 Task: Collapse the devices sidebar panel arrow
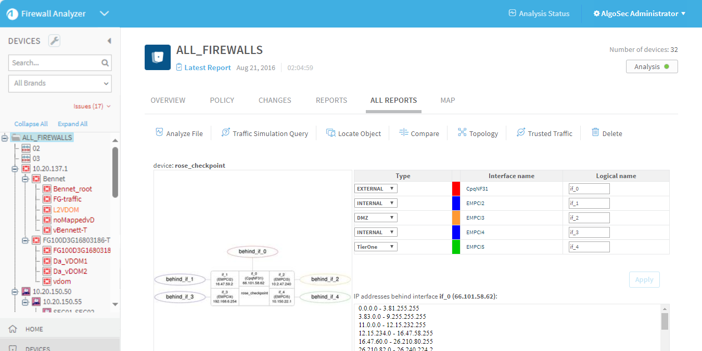109,41
